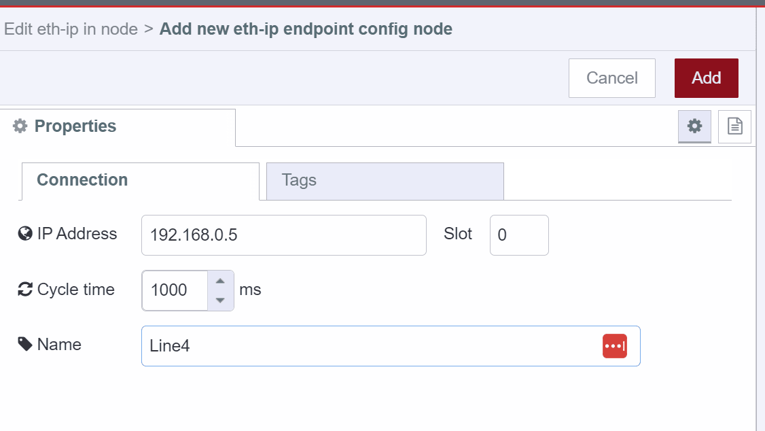Open the node description document icon
The height and width of the screenshot is (431, 765).
(734, 126)
